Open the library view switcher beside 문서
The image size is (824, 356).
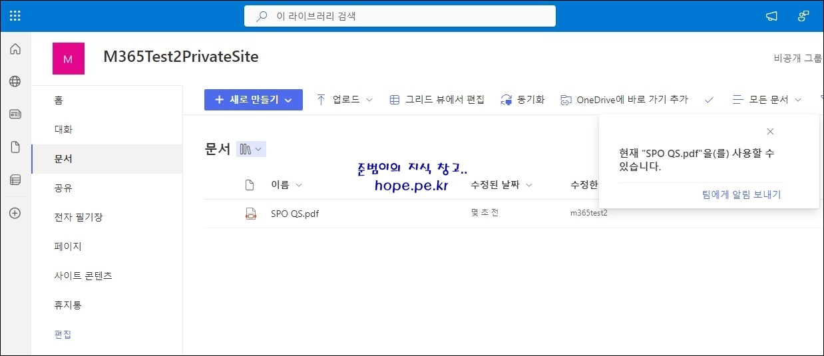251,149
